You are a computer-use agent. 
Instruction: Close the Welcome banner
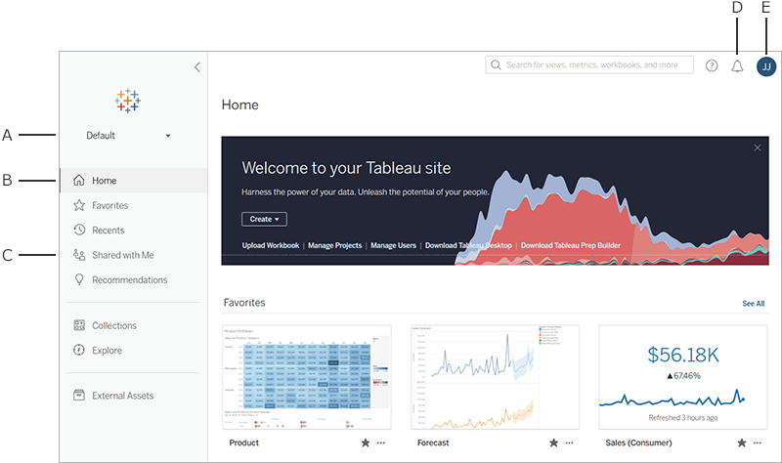pyautogui.click(x=758, y=148)
